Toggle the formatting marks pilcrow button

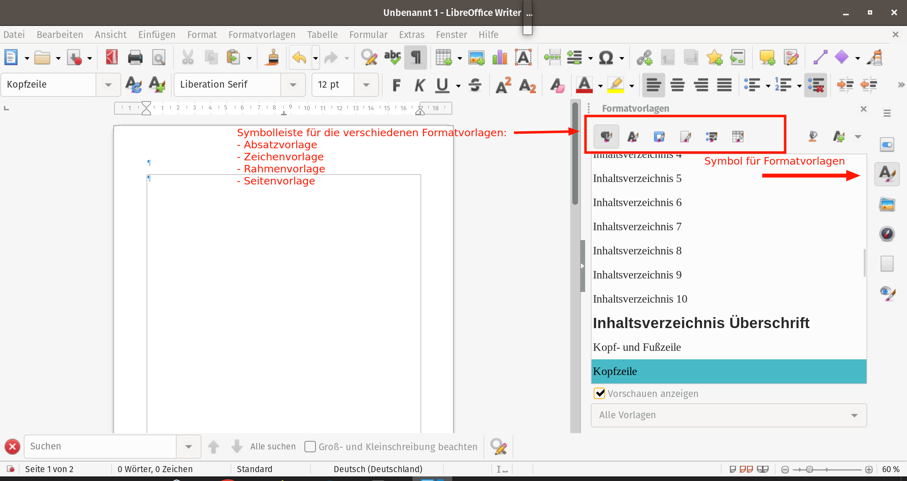415,57
